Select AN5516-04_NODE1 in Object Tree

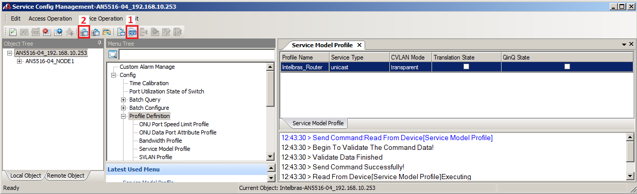tap(50, 61)
